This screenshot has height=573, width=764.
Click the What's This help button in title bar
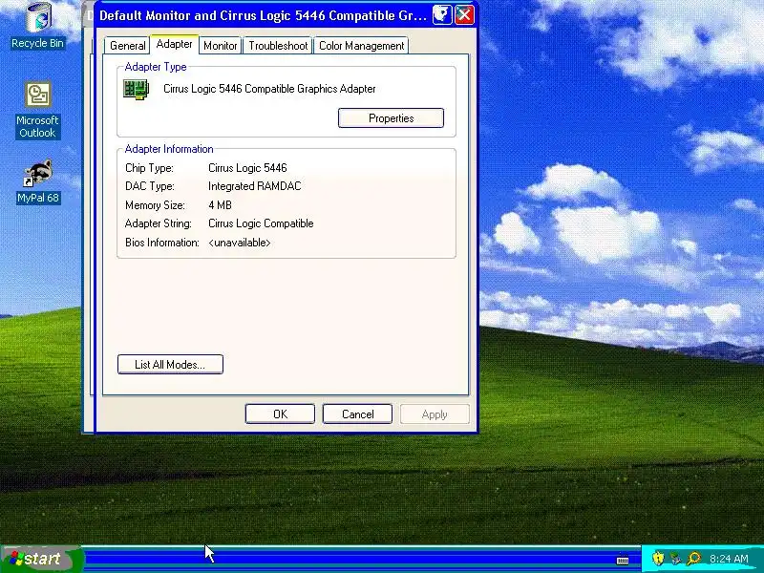pyautogui.click(x=442, y=14)
